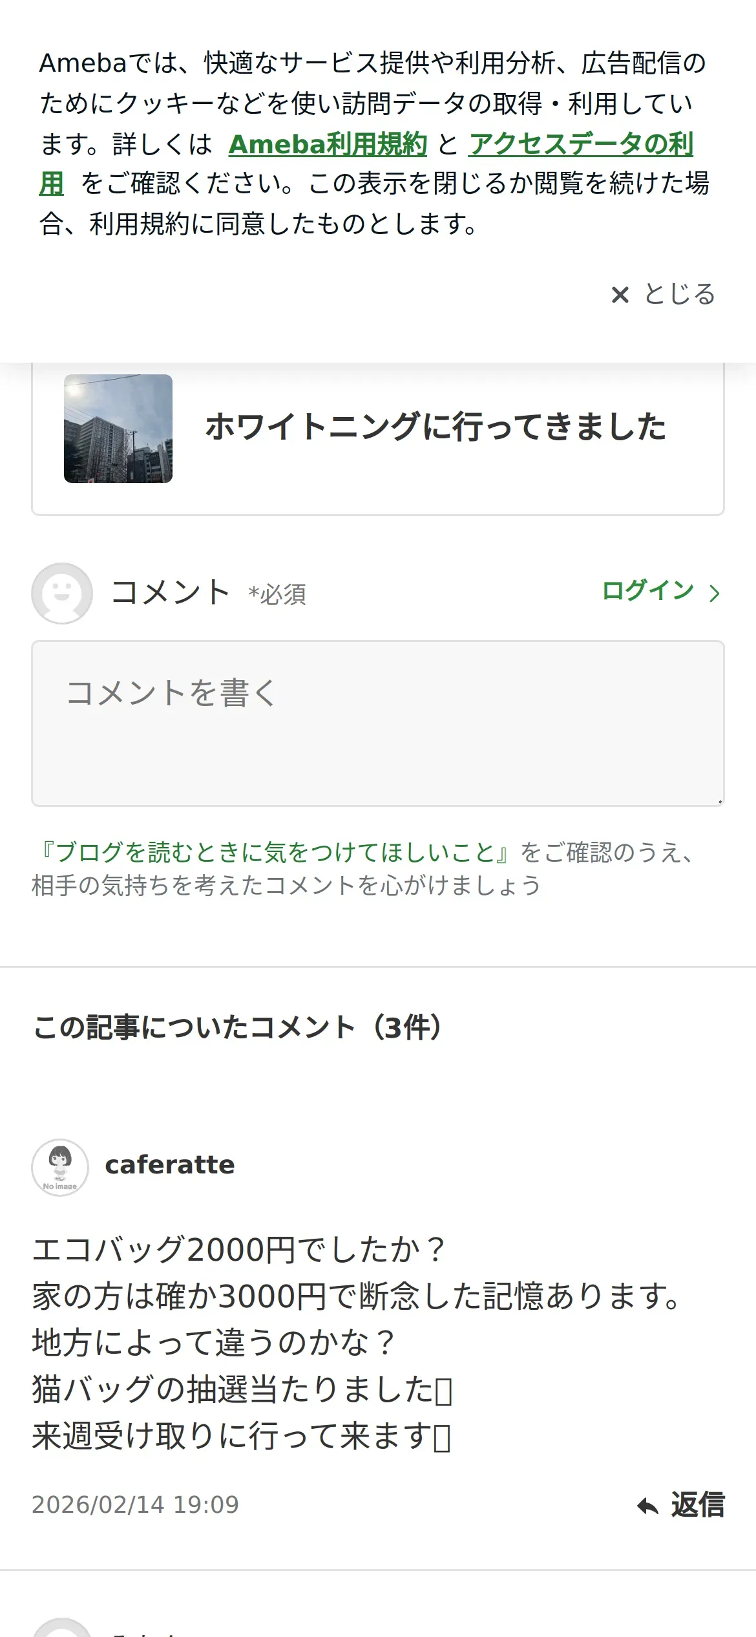This screenshot has height=1637, width=756.
Task: Click the ログイン link
Action: coord(647,591)
